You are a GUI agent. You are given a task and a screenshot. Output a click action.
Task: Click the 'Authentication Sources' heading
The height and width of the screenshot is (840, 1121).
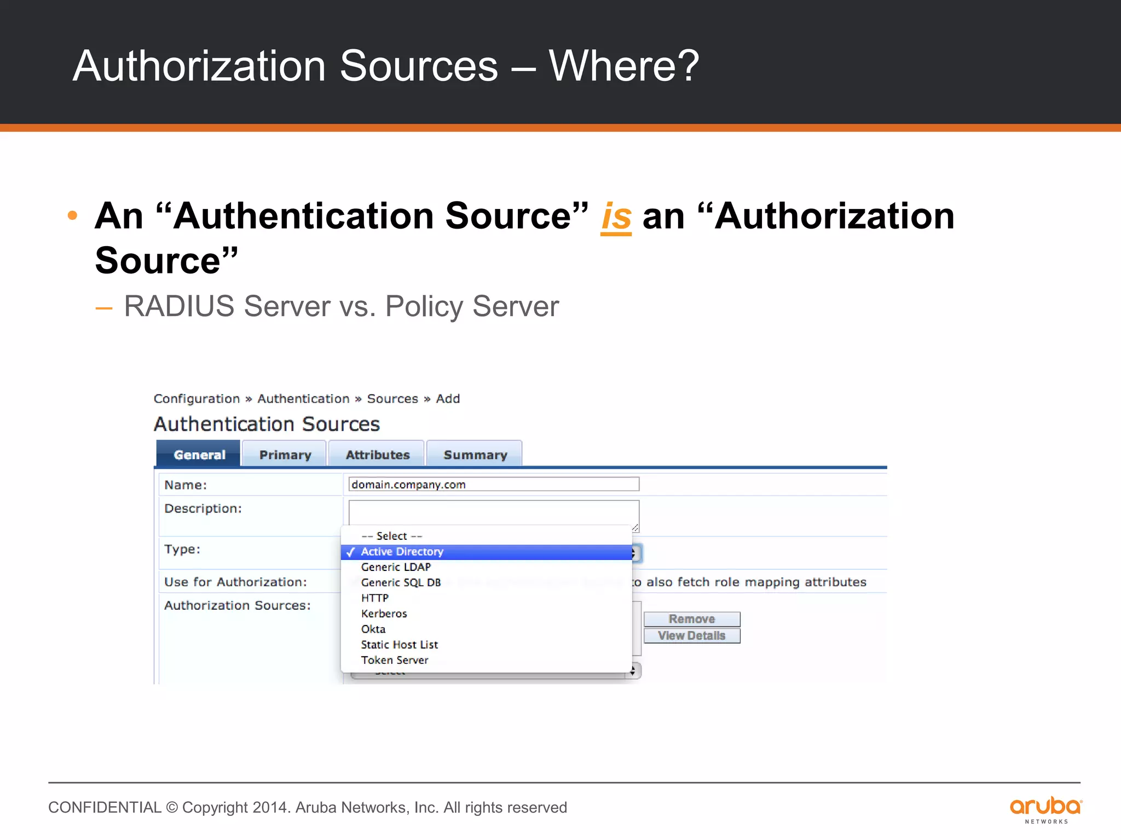coord(267,424)
